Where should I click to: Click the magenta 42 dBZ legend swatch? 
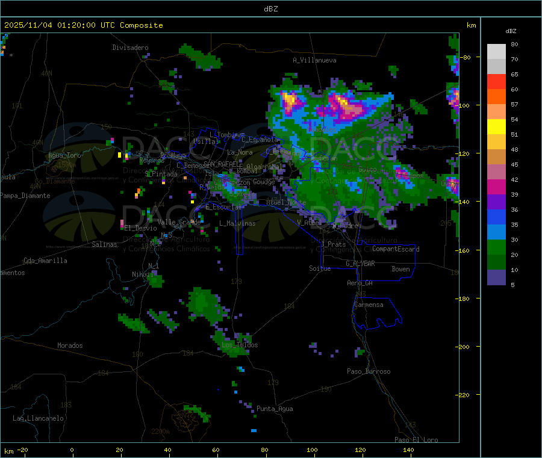[496, 187]
